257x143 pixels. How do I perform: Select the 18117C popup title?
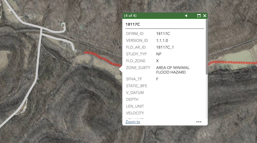(x=133, y=24)
